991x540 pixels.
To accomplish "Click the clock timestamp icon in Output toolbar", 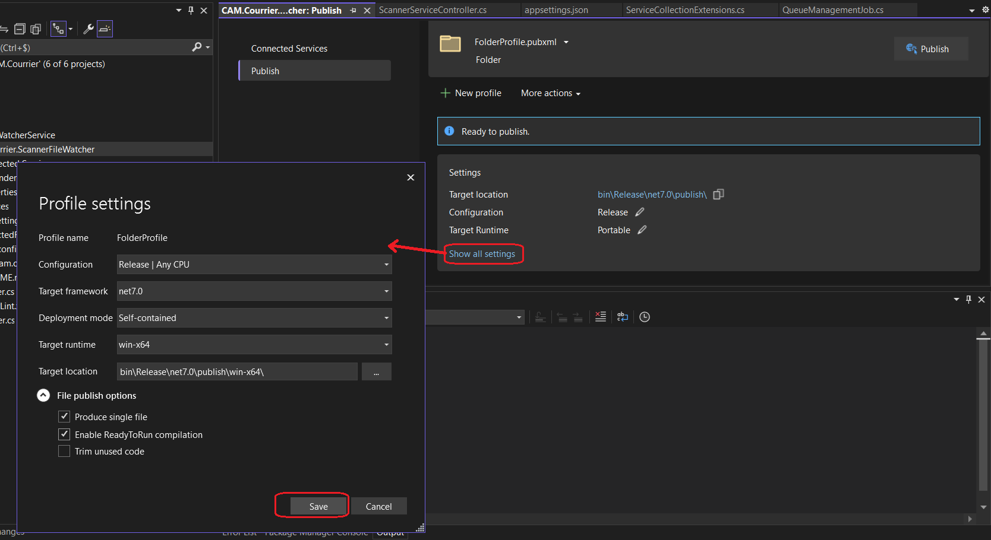I will (x=645, y=317).
